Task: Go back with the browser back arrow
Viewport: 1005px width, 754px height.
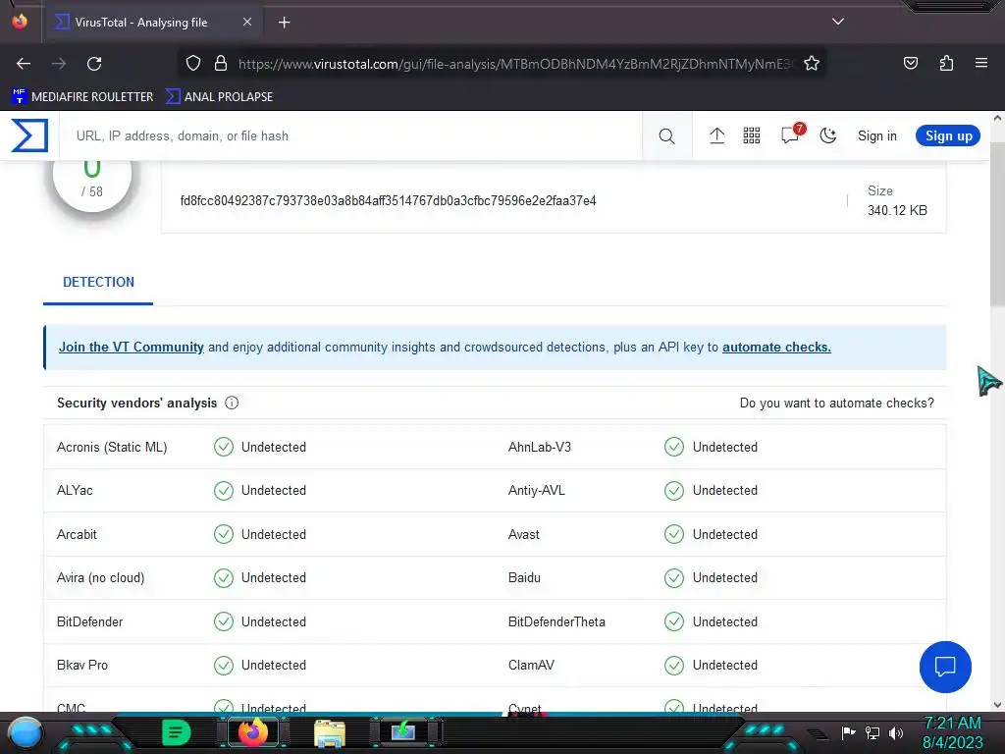Action: click(x=24, y=64)
